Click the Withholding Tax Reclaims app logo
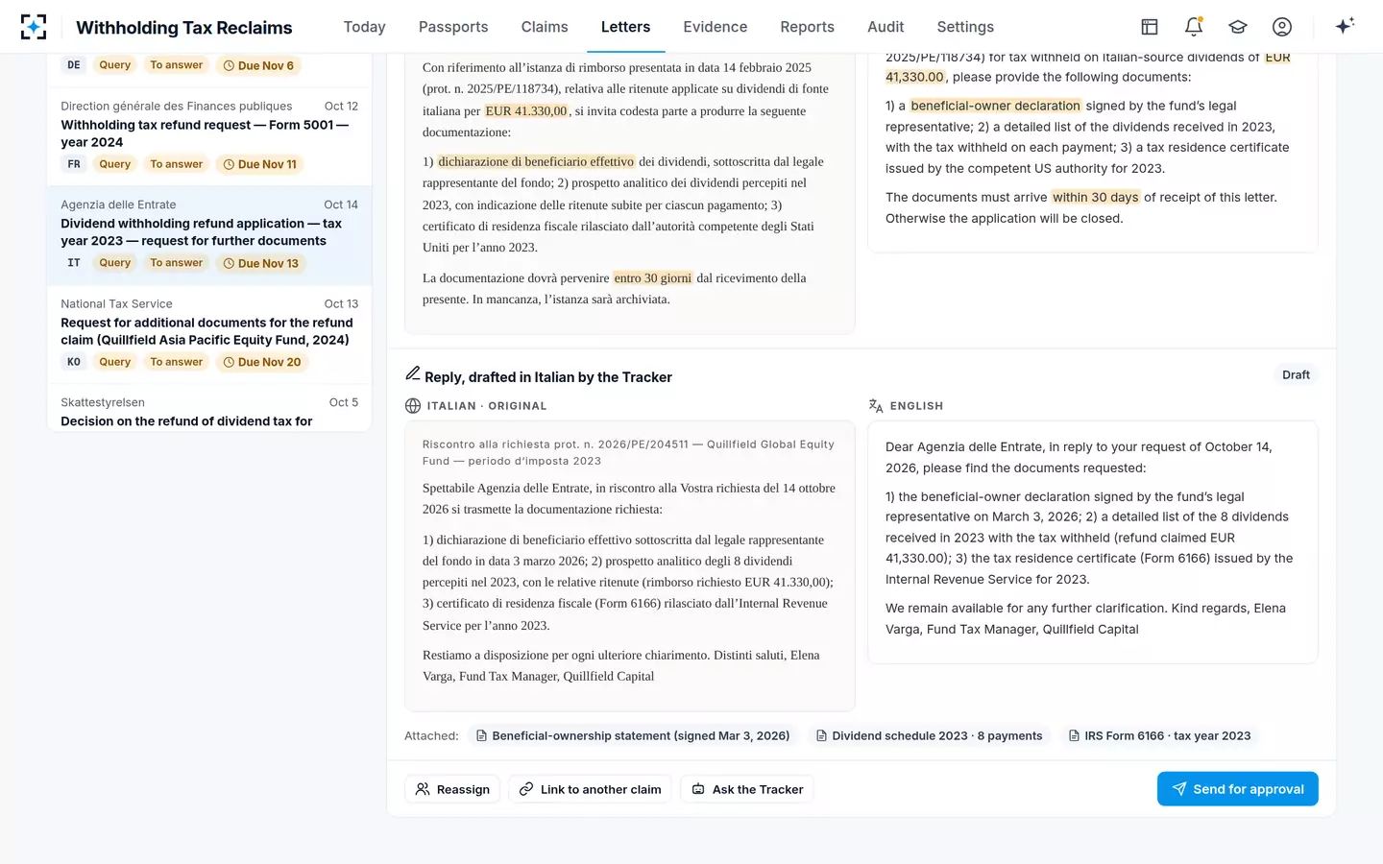 click(x=34, y=27)
